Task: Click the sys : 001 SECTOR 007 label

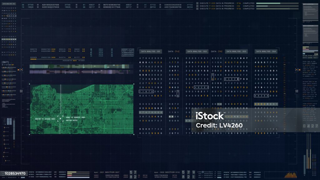Action: pyautogui.click(x=107, y=172)
